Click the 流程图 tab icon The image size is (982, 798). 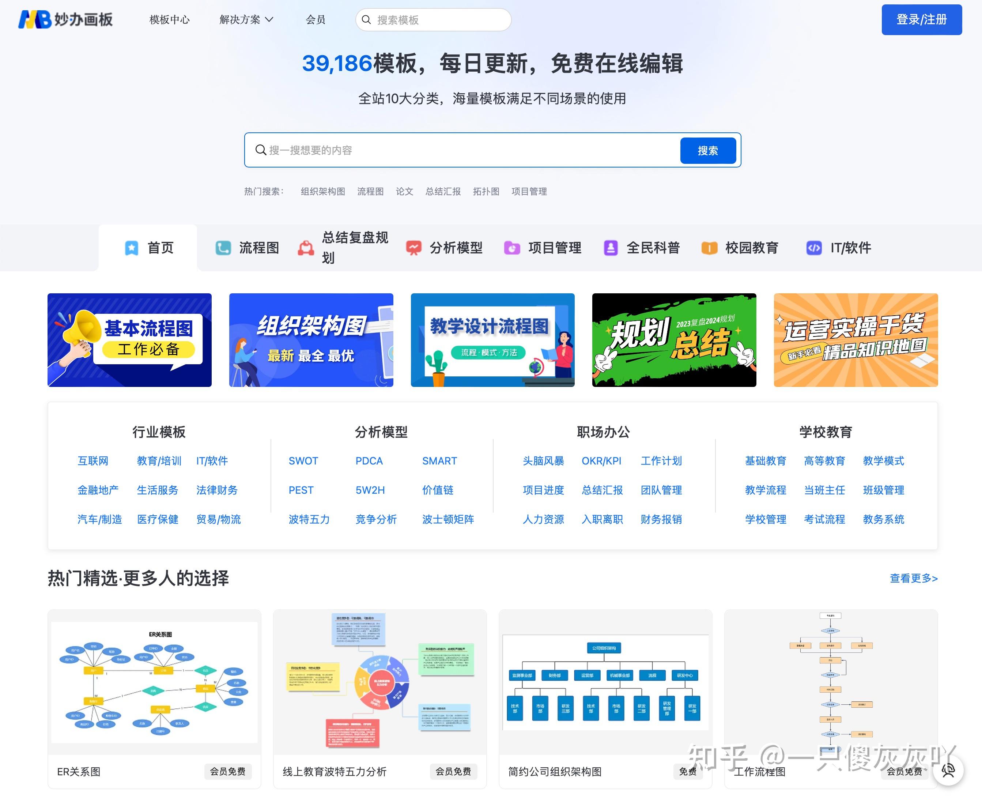(223, 248)
